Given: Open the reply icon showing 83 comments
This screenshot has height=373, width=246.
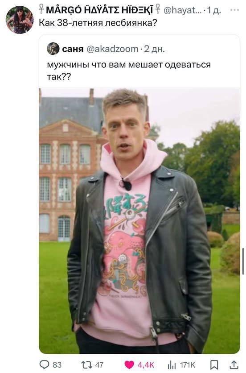Looking at the screenshot, I should tap(44, 365).
